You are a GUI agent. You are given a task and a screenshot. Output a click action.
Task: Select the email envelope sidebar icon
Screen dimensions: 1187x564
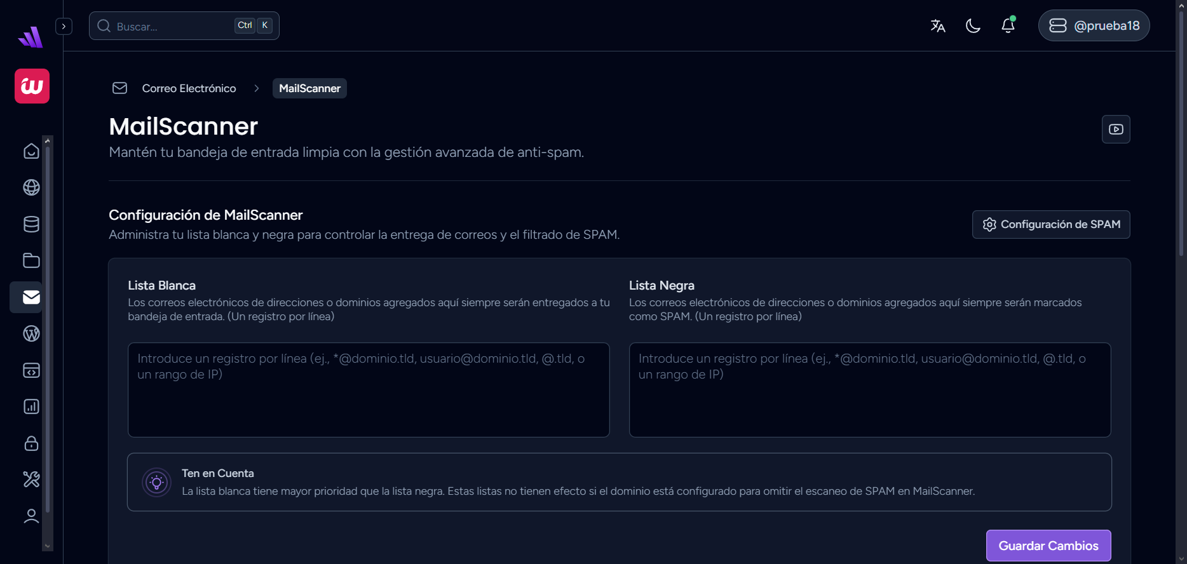[31, 297]
